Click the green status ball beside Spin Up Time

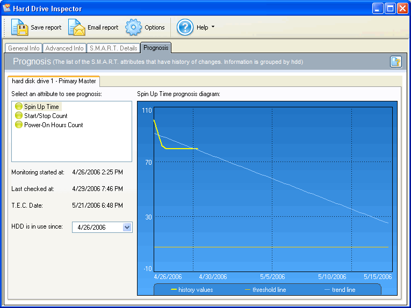click(x=19, y=106)
